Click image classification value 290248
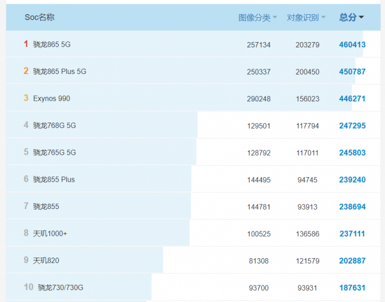Image resolution: width=385 pixels, height=302 pixels. [x=259, y=99]
